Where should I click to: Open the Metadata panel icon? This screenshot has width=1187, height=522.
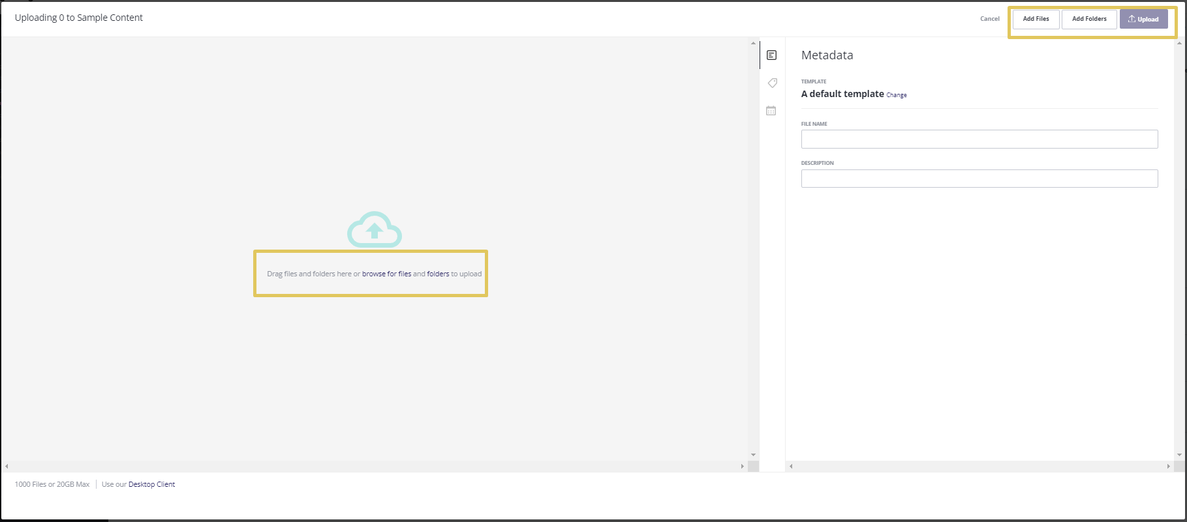771,55
